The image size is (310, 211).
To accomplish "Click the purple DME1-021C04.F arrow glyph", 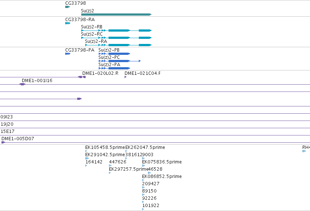I will coord(126,77).
